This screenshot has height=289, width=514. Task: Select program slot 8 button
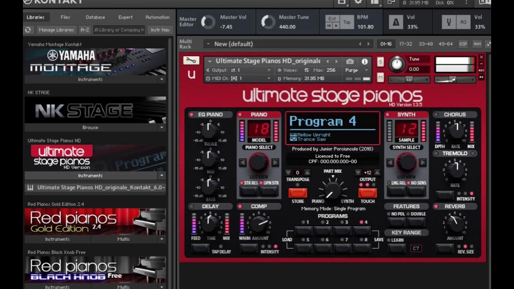pyautogui.click(x=361, y=248)
